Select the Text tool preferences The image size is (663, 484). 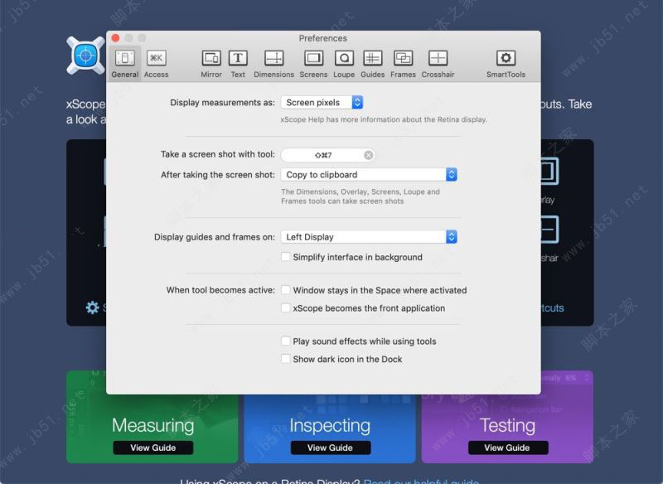pos(238,64)
